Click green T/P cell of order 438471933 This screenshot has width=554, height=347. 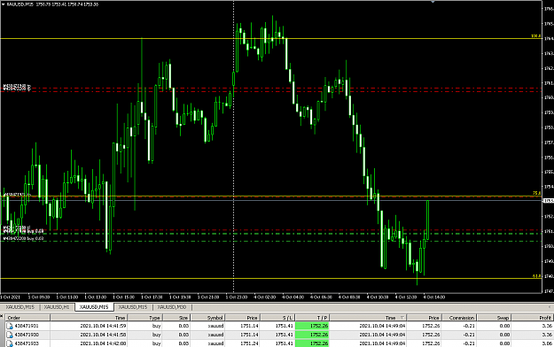(x=312, y=343)
